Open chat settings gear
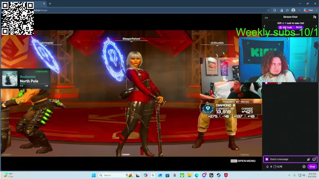 coord(304,167)
